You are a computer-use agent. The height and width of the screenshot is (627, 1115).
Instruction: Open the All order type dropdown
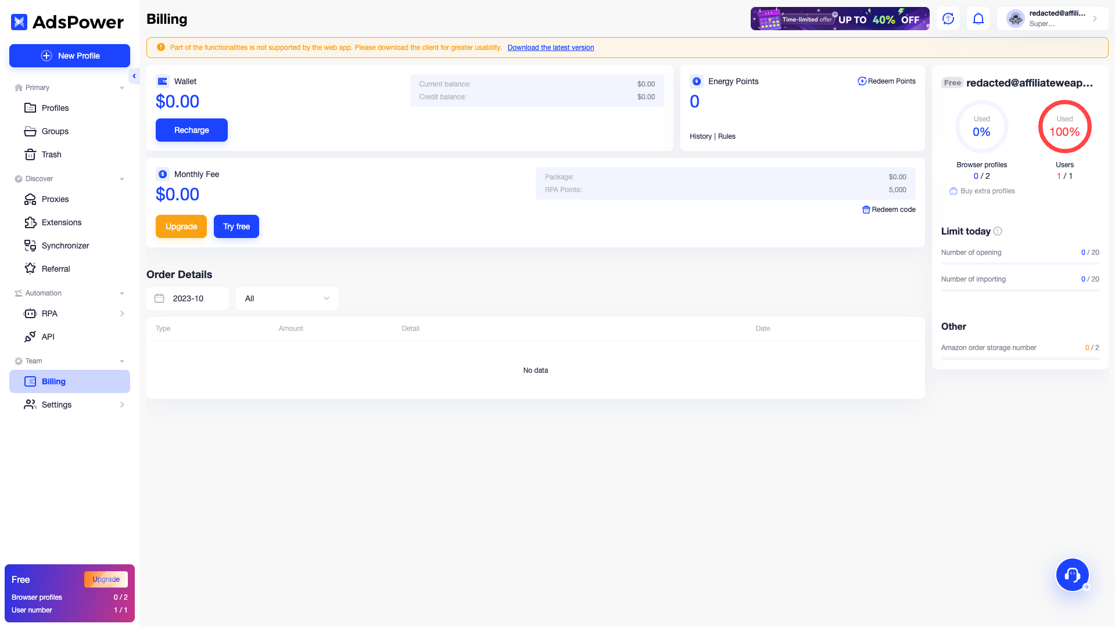[x=286, y=298]
